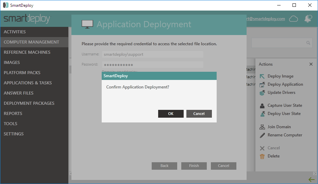Image resolution: width=318 pixels, height=184 pixels.
Task: Click the Rename Computer pencil icon
Action: pos(262,135)
